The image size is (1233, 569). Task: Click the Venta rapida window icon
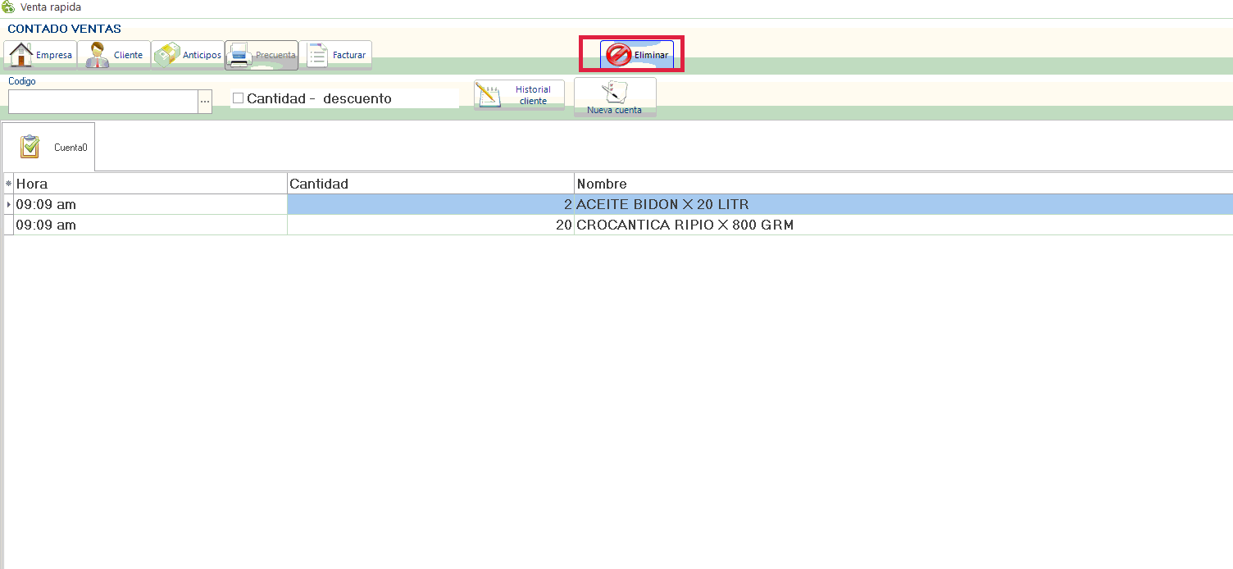pos(8,7)
